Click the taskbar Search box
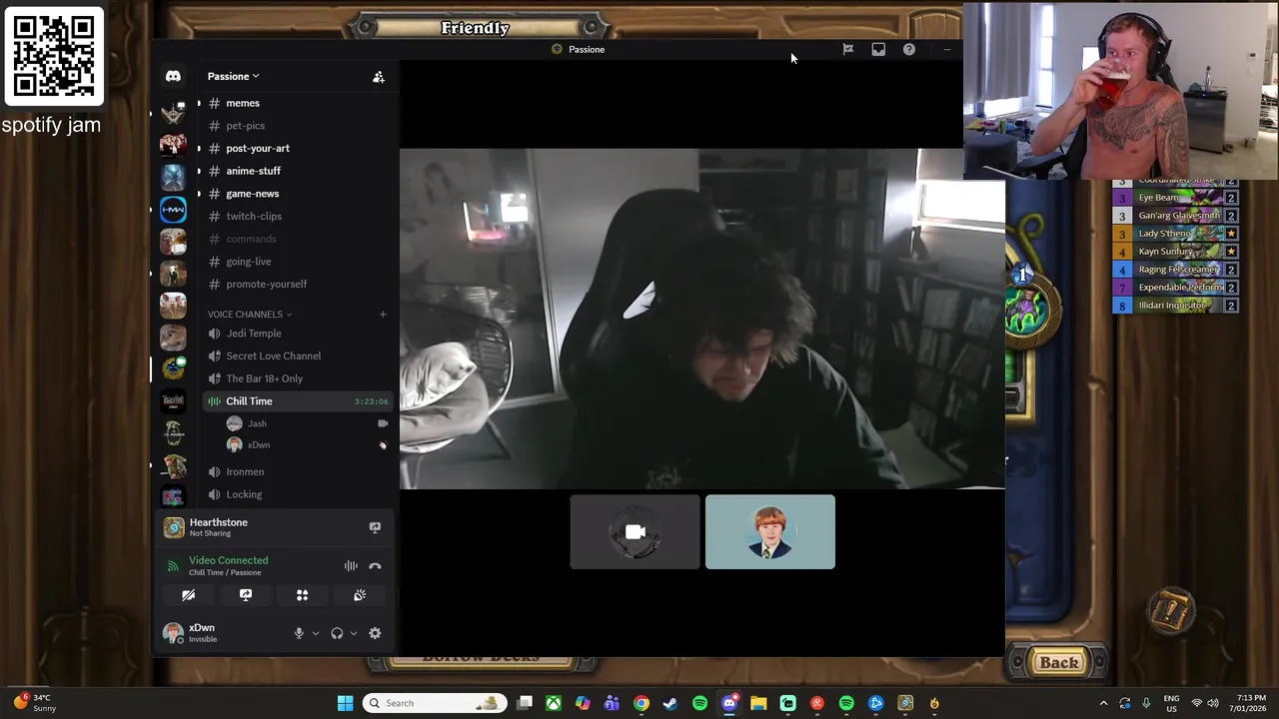The image size is (1279, 719). tap(433, 703)
